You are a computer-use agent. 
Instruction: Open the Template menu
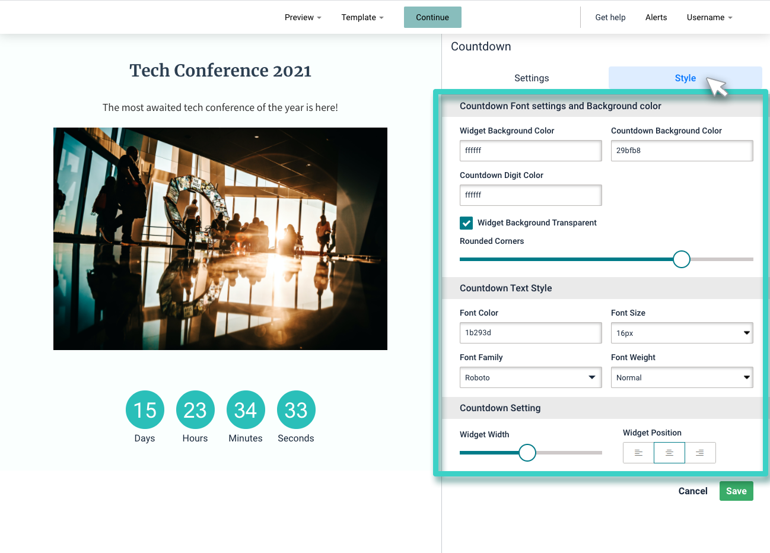(362, 17)
